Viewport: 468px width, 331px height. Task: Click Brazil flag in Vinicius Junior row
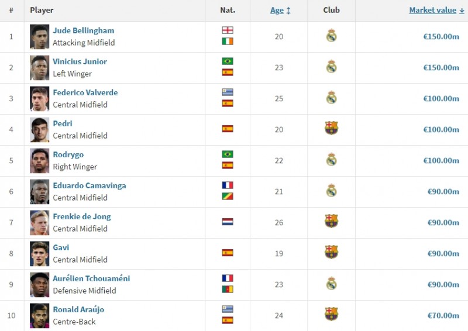coord(228,61)
